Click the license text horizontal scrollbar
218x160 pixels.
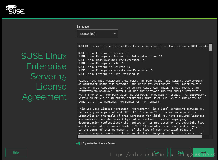click(x=140, y=137)
